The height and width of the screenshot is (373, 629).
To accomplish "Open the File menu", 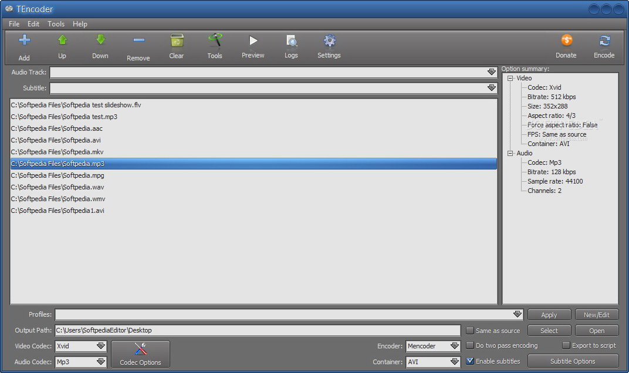I will (x=14, y=24).
